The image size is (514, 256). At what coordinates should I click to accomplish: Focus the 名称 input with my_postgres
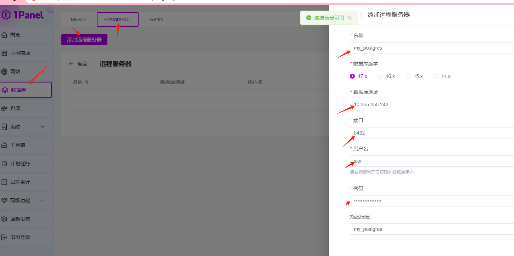[x=432, y=48]
